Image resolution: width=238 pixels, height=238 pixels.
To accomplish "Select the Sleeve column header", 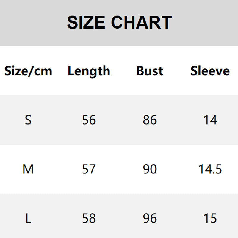I will pyautogui.click(x=210, y=71).
